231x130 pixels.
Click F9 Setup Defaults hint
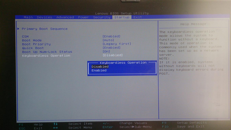point(184,122)
